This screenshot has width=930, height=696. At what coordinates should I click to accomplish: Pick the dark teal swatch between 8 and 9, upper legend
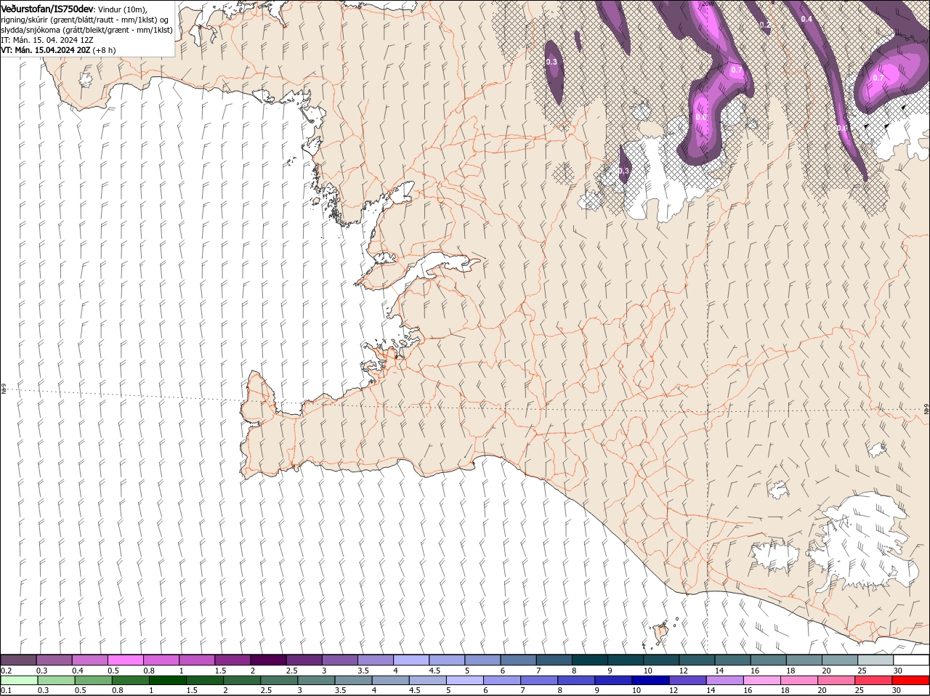coord(590,660)
